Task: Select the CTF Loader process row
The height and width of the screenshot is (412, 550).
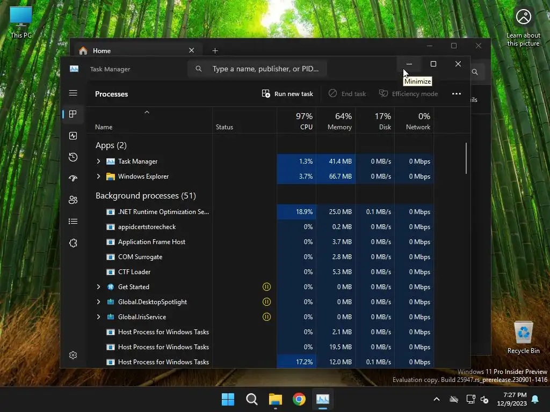Action: (x=260, y=272)
